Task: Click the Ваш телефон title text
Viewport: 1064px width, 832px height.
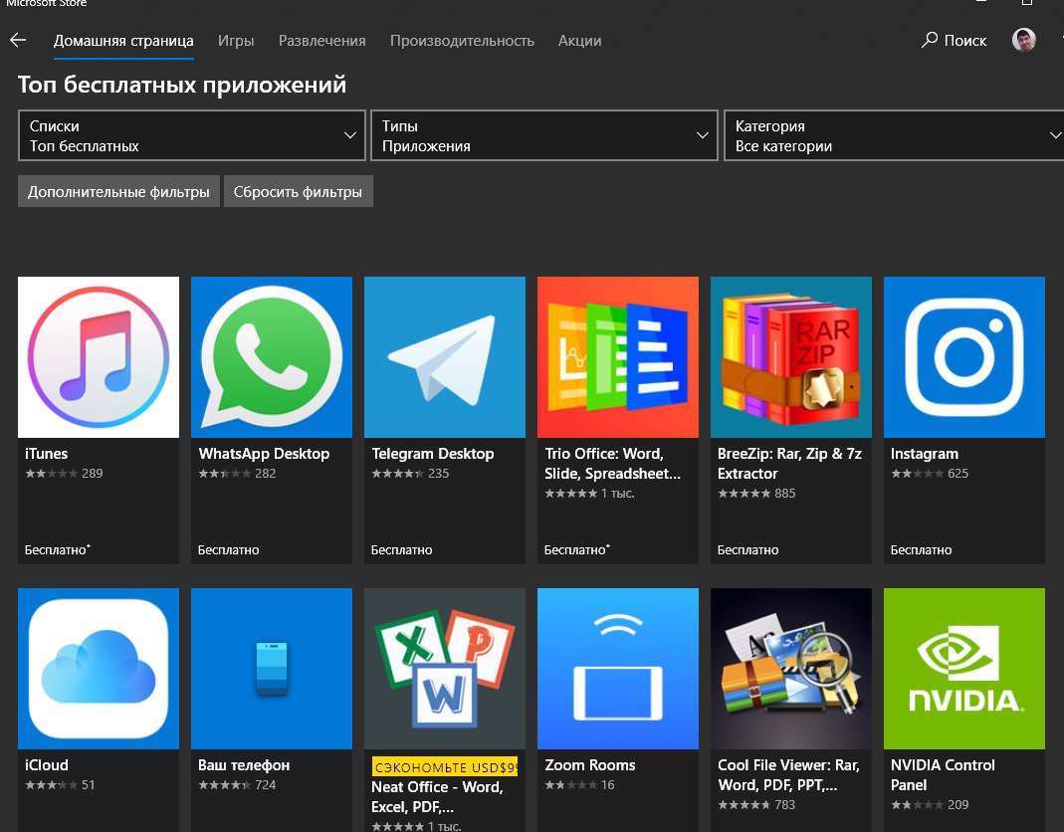Action: pos(244,764)
